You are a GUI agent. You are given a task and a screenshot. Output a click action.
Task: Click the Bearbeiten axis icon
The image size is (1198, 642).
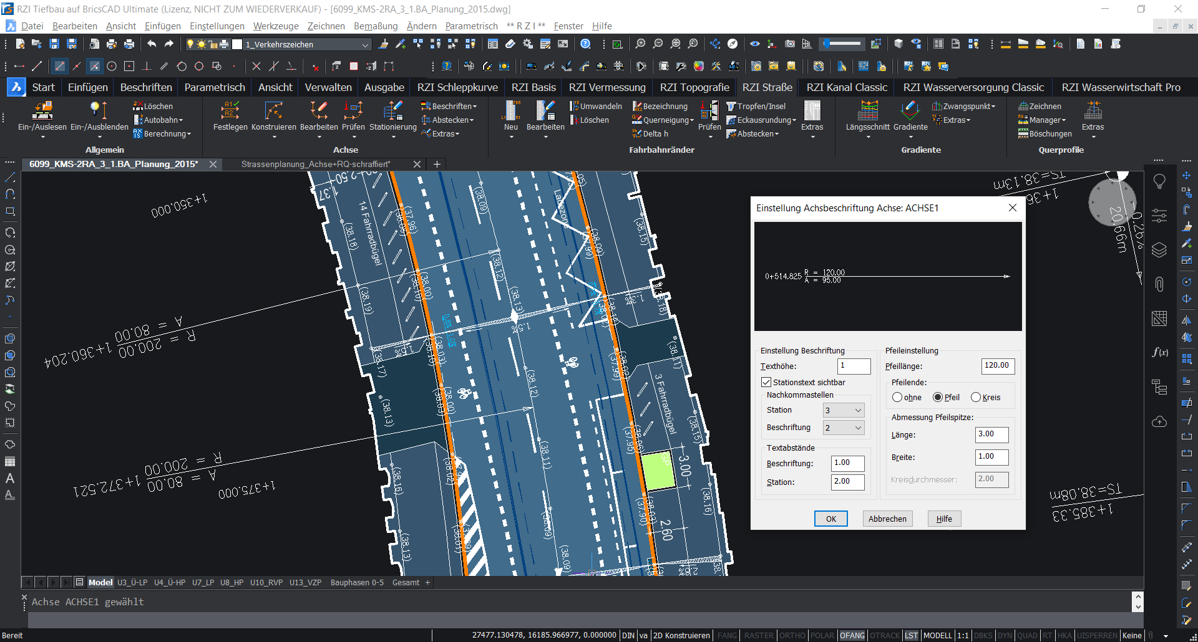(319, 110)
